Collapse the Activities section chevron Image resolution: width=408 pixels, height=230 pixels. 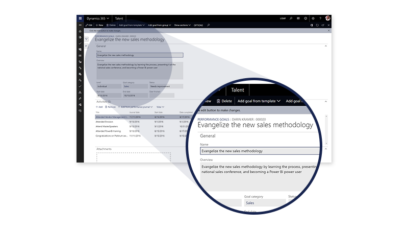click(326, 101)
